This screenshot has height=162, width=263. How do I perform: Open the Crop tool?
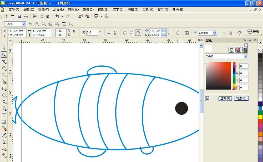click(4, 61)
